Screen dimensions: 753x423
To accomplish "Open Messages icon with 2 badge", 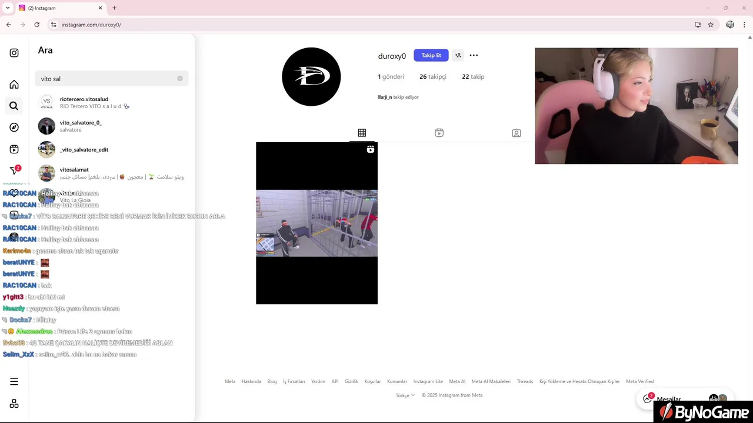I will 15,170.
